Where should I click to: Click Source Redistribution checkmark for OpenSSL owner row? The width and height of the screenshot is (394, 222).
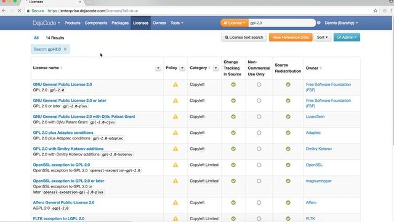click(x=288, y=165)
